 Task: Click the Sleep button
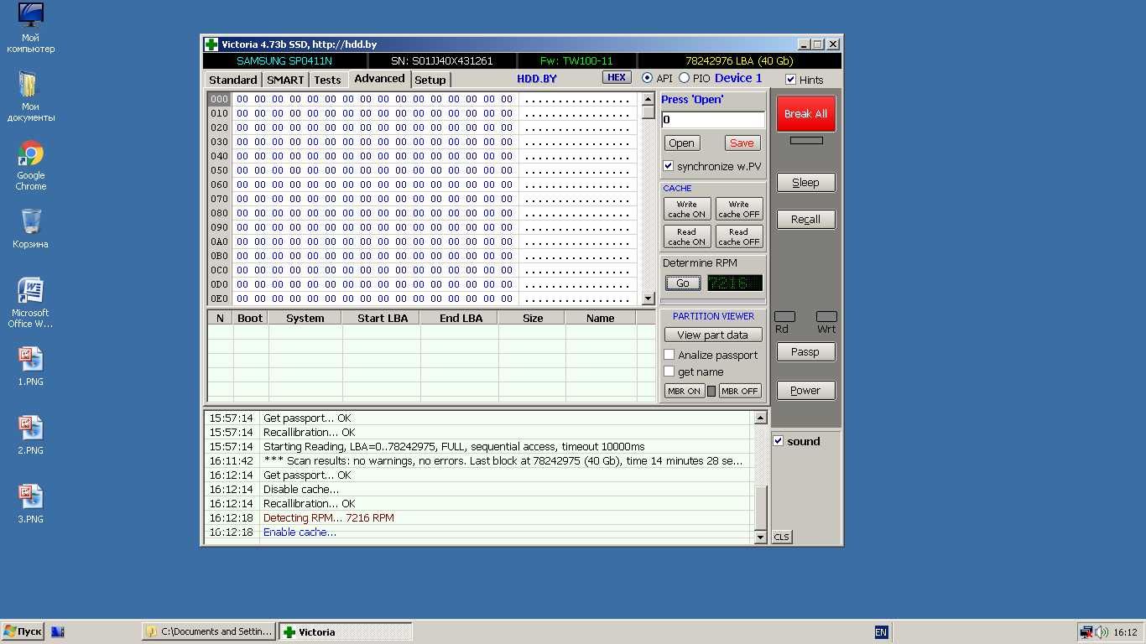(x=805, y=182)
